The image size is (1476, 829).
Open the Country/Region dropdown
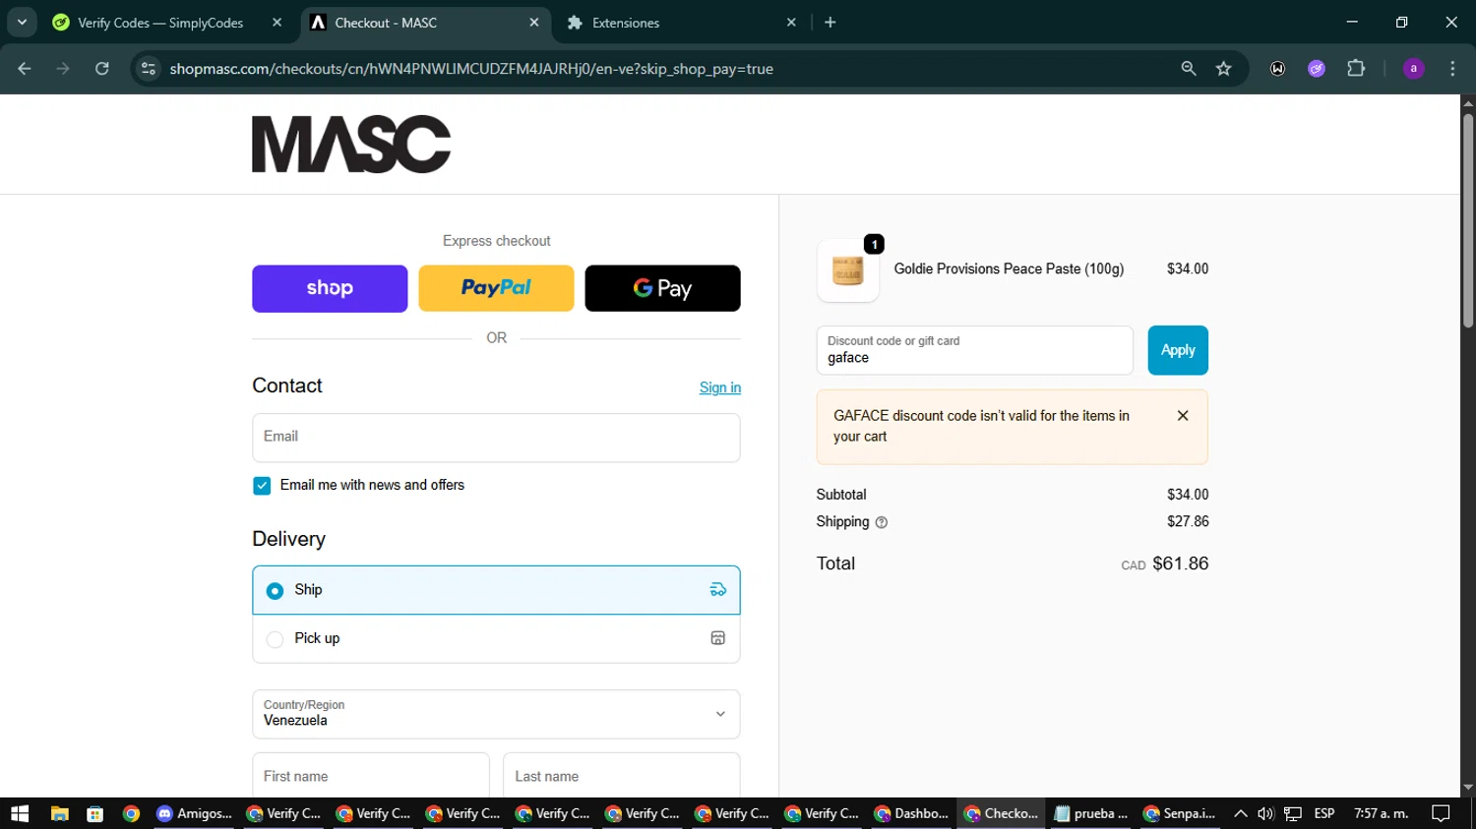(x=496, y=714)
